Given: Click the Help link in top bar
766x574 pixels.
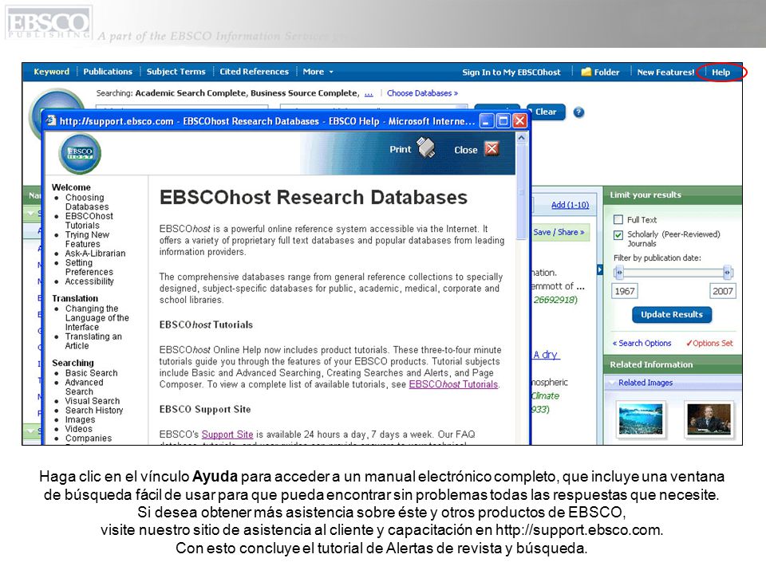Looking at the screenshot, I should click(x=721, y=73).
